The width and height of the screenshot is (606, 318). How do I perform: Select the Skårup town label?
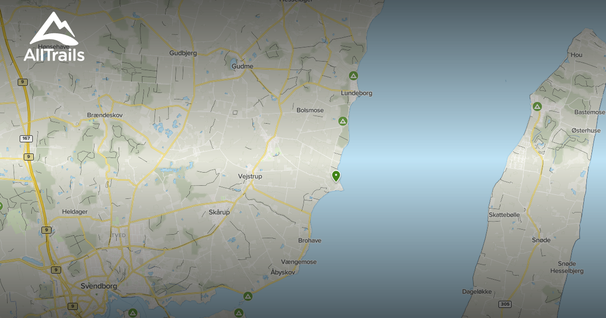point(219,213)
